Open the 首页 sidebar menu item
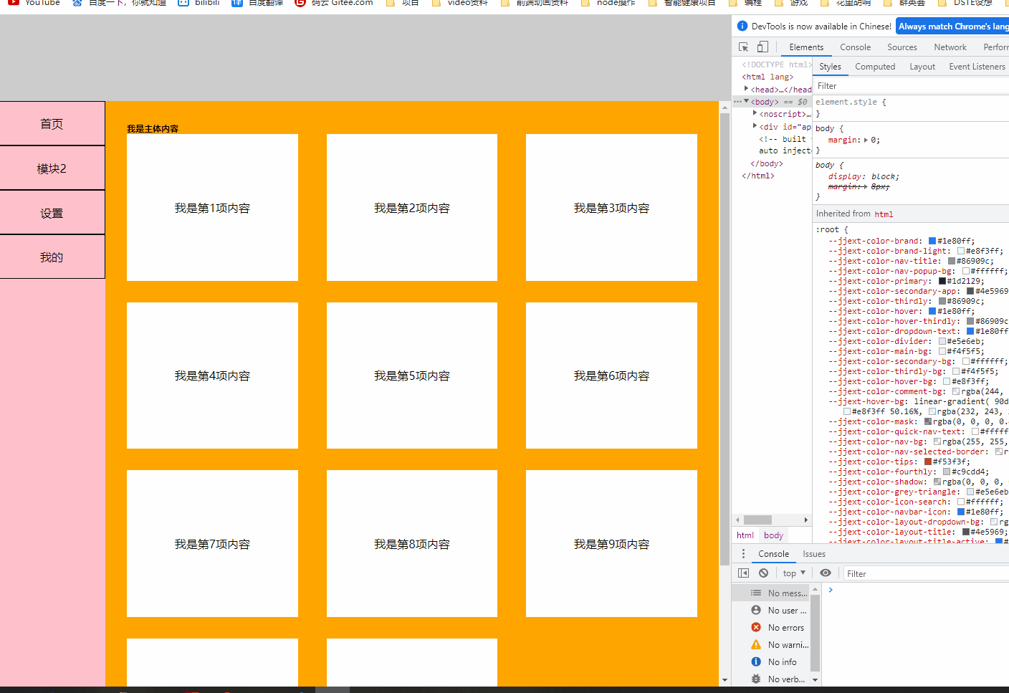 (x=52, y=124)
